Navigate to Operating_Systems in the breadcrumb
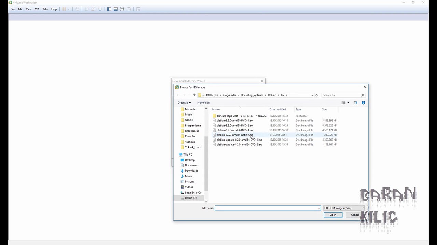 point(252,95)
